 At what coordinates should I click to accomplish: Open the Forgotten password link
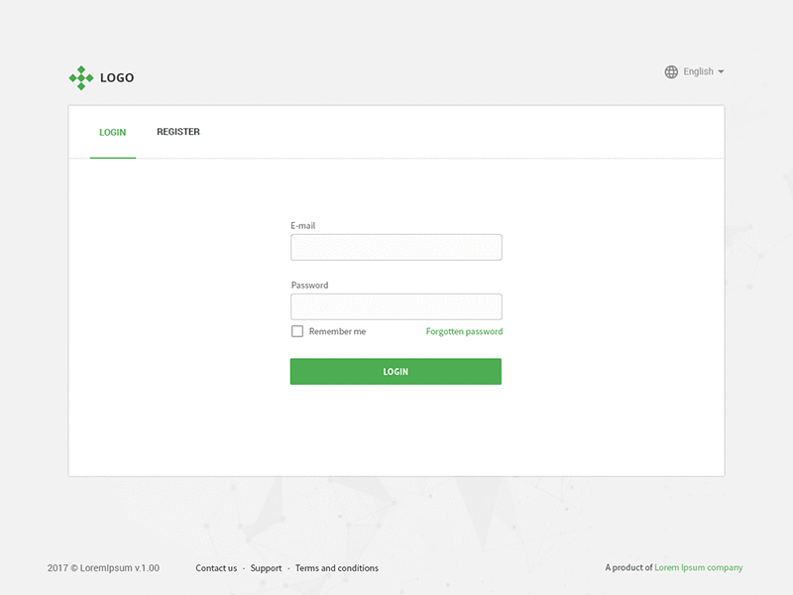pos(463,330)
